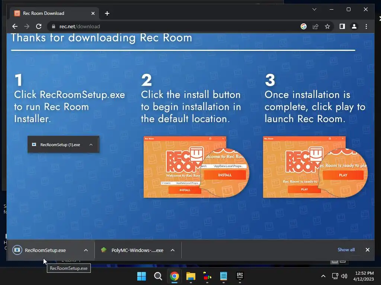Viewport: 381px width, 285px height.
Task: Share this page using the share icon
Action: pyautogui.click(x=316, y=26)
